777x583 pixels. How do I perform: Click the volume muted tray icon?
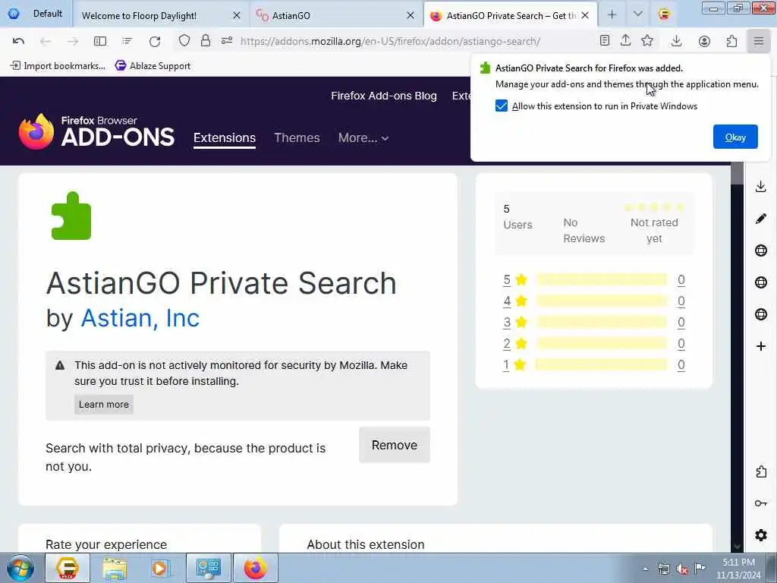coord(682,569)
